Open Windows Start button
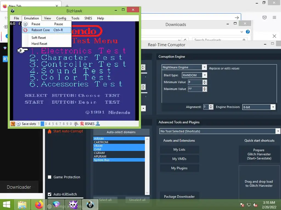The image size is (281, 210). [7, 205]
